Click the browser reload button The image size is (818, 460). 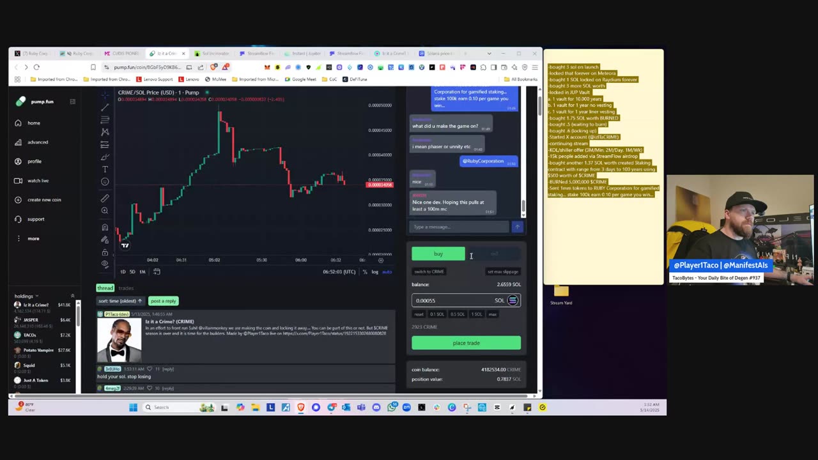(x=36, y=67)
